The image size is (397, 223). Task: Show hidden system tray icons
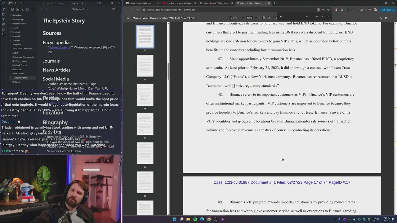click(334, 219)
